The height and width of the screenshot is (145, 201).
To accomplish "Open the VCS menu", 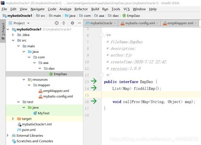I will tap(126, 9).
